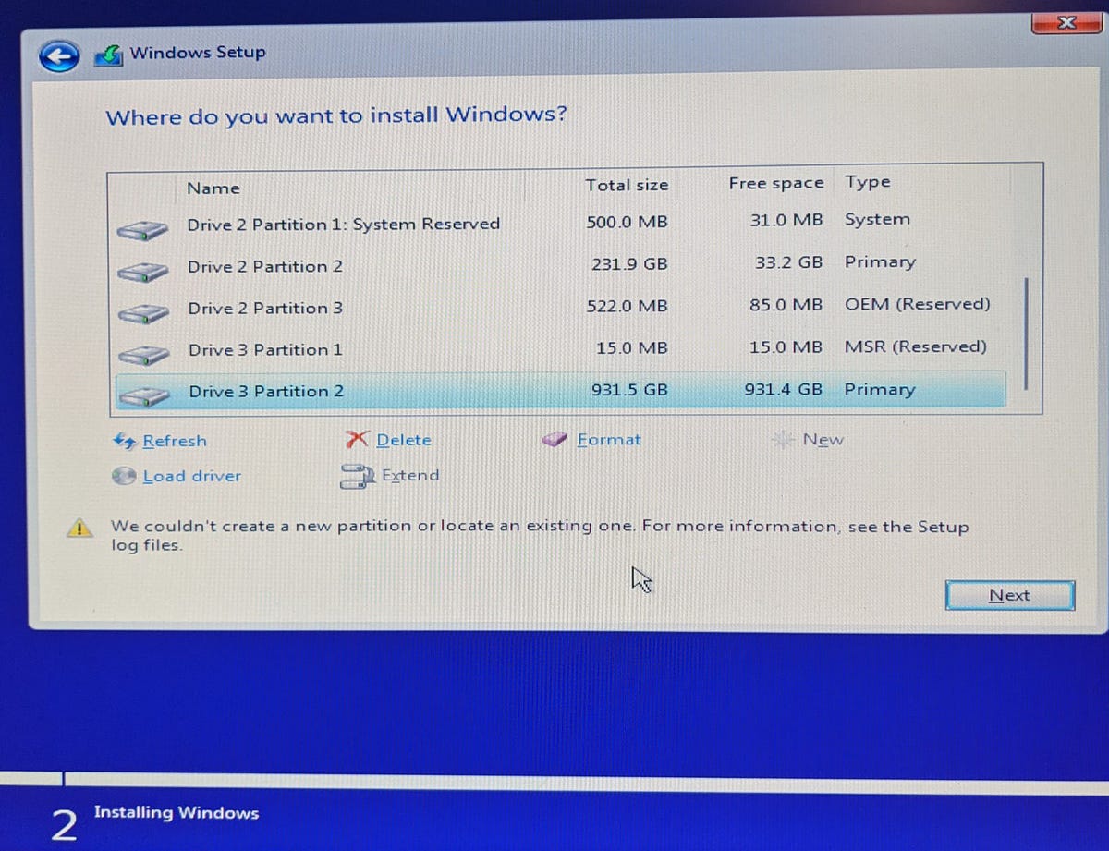
Task: Select the Drive 3 Partition 1 row
Action: click(562, 349)
